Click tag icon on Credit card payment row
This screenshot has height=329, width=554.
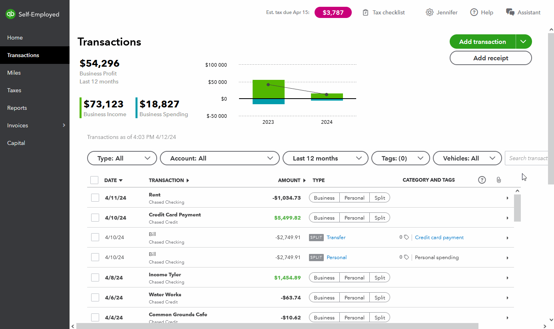click(x=407, y=237)
